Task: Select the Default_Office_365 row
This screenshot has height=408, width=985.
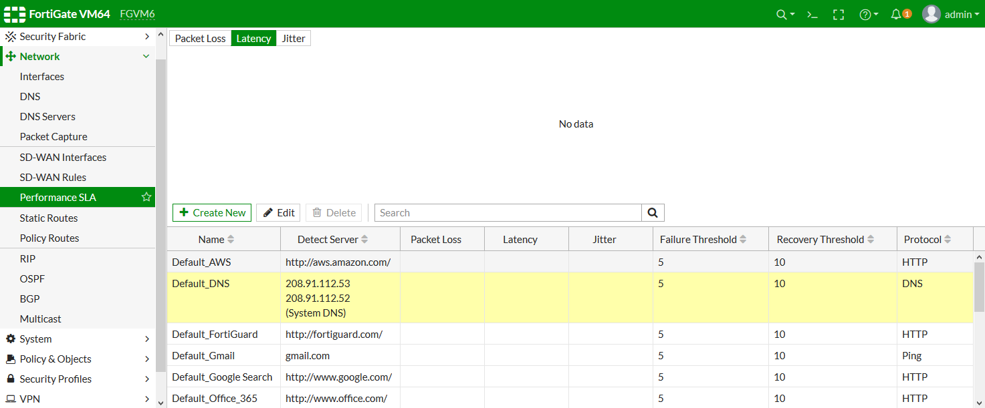Action: [x=570, y=398]
